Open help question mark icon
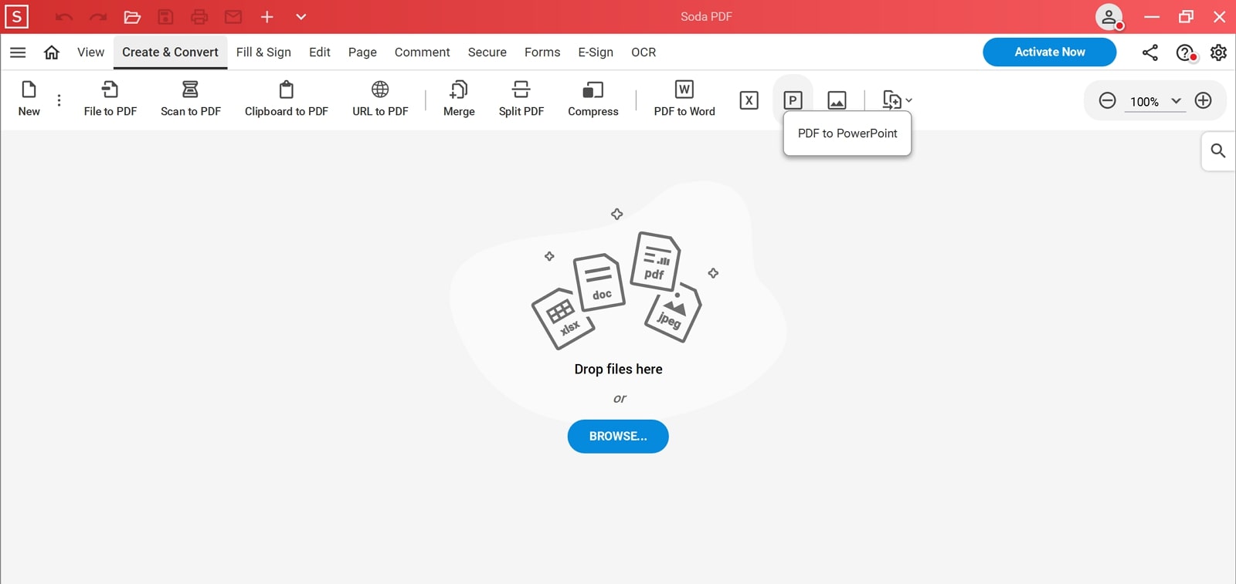The width and height of the screenshot is (1236, 584). click(x=1186, y=52)
